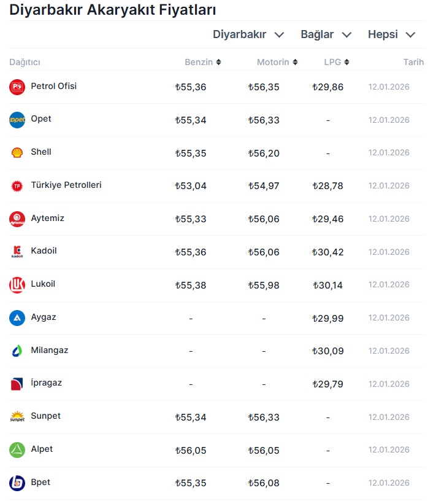
Task: Click the Aytemiz logo icon
Action: click(17, 219)
